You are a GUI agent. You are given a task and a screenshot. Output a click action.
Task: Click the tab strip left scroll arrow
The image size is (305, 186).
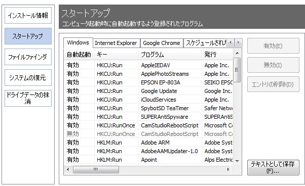click(x=231, y=42)
